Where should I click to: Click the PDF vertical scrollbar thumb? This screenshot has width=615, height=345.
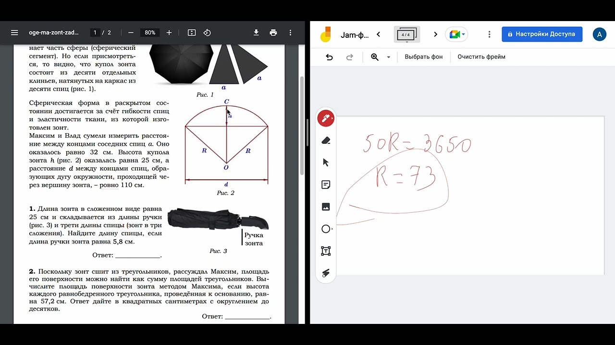[302, 126]
